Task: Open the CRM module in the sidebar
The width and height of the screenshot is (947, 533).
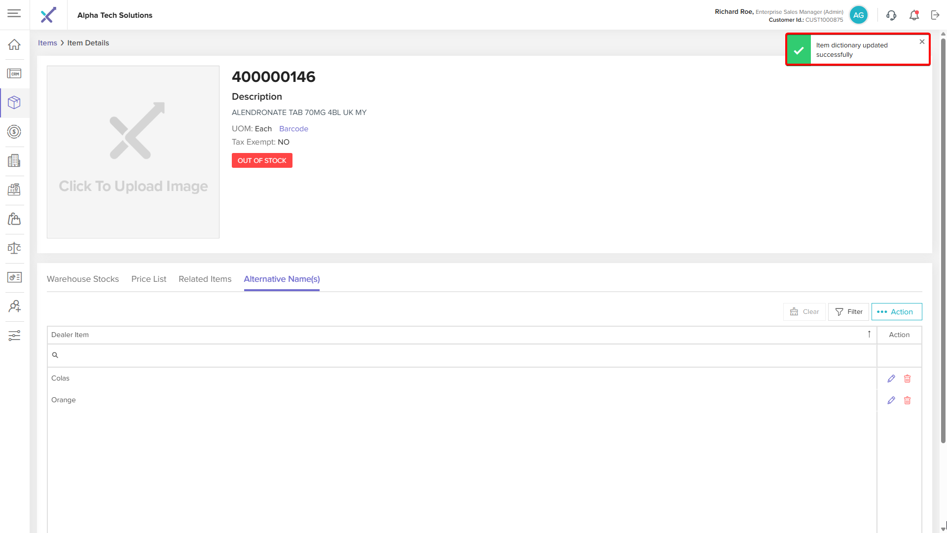Action: coord(14,74)
